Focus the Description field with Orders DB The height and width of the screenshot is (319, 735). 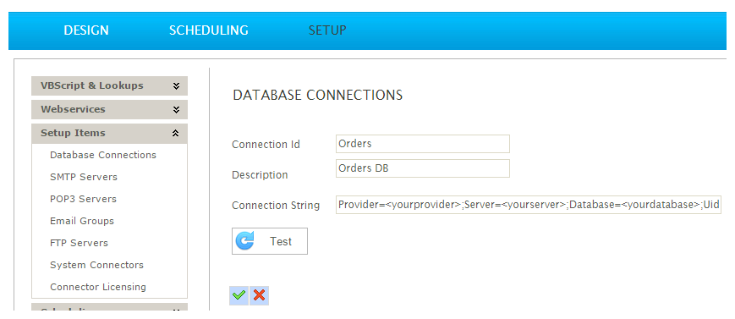coord(422,168)
